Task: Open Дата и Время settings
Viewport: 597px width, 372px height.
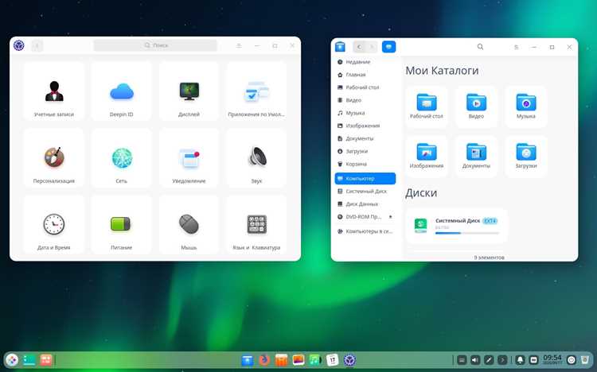Action: 53,224
